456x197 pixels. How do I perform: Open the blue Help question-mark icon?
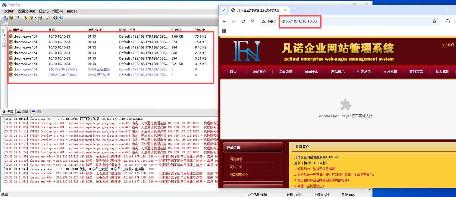coord(61,18)
